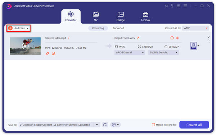Open the settings gear menu
This screenshot has height=135, width=216.
tap(115, 125)
